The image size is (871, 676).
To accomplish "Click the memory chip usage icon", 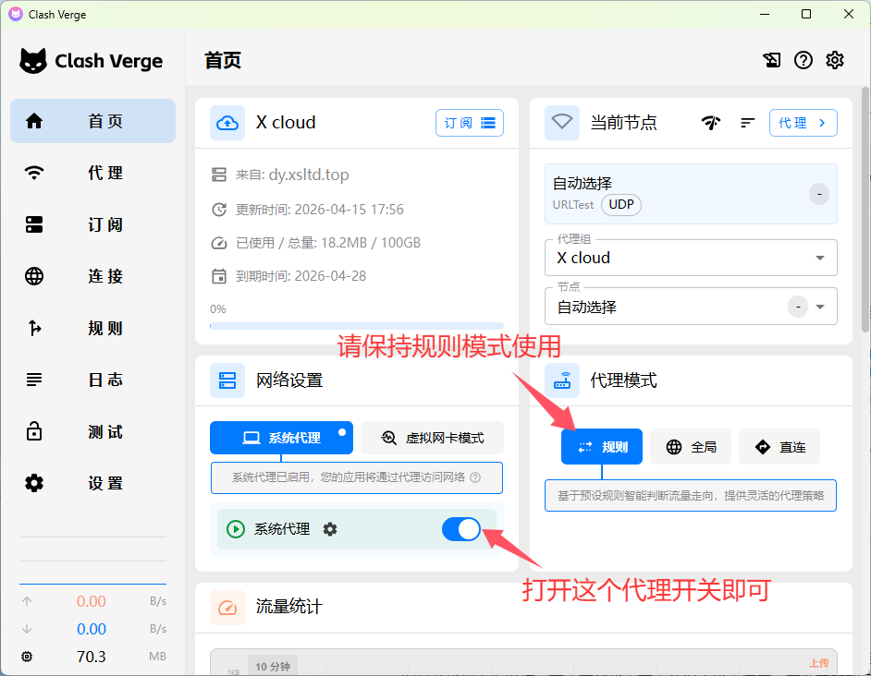I will [27, 657].
